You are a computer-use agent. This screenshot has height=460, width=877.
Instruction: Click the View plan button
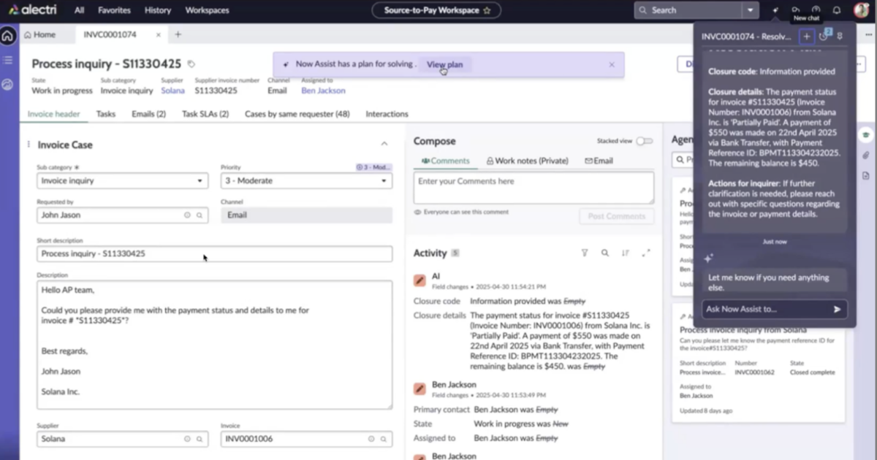(x=444, y=64)
